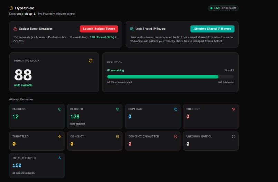Image resolution: width=278 pixels, height=182 pixels.
Task: Click the '88.0% of inventory left' caption
Action: click(119, 82)
